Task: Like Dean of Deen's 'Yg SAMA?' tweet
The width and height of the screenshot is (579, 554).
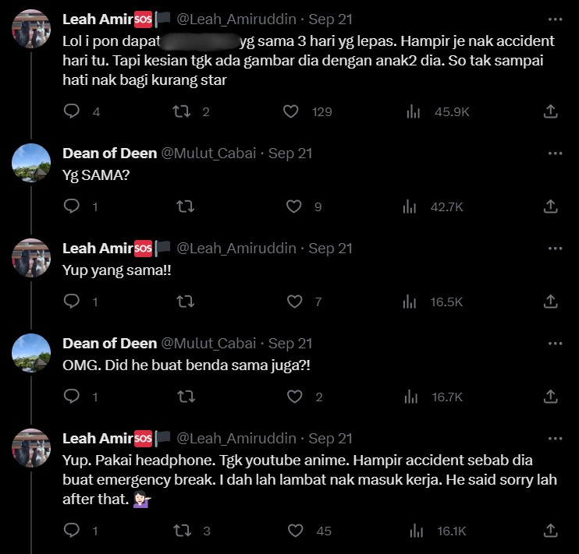Action: (x=294, y=206)
